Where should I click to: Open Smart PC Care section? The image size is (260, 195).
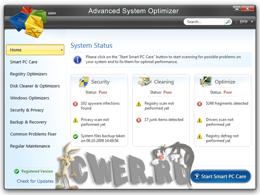pyautogui.click(x=24, y=62)
